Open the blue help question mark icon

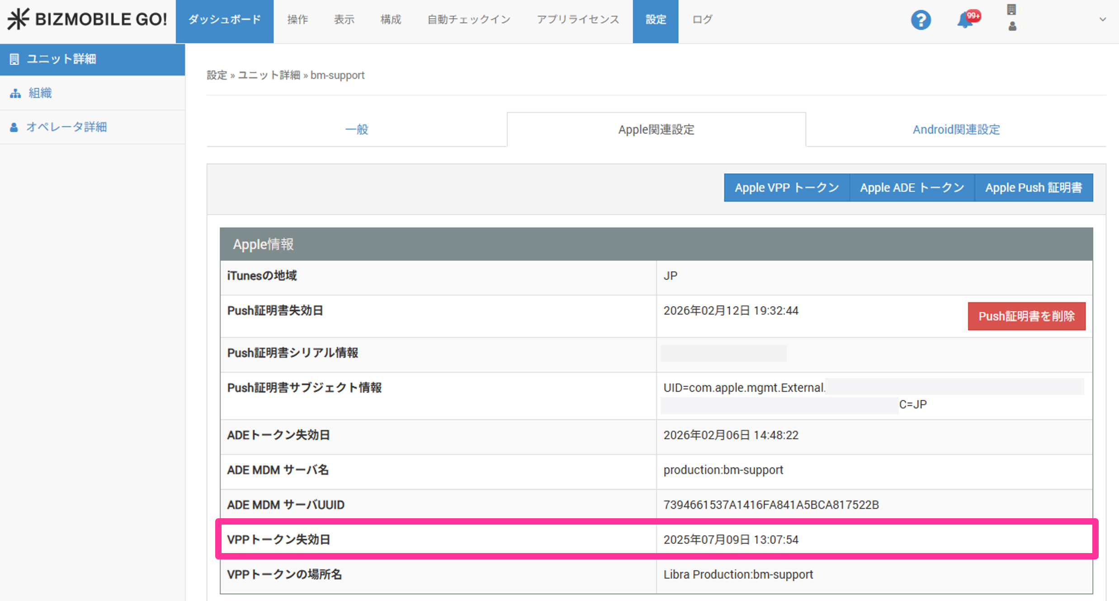(x=921, y=20)
